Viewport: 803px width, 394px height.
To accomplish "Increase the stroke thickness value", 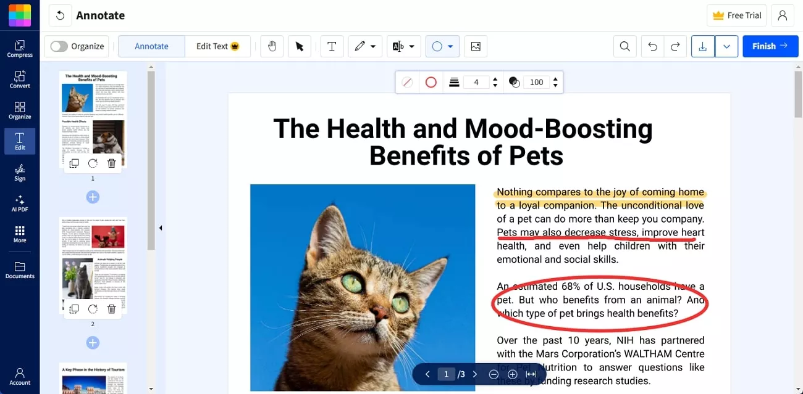I will 495,79.
